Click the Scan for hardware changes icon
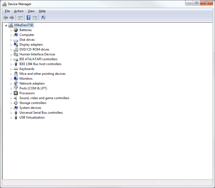Screen dimensions: 215x188 click(x=43, y=18)
